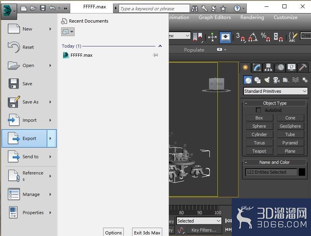311x236 pixels.
Task: Open the Graph Editors menu
Action: pyautogui.click(x=215, y=17)
